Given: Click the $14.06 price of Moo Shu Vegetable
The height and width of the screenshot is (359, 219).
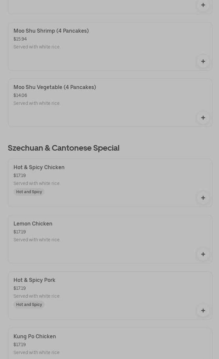Looking at the screenshot, I should 20,95.
